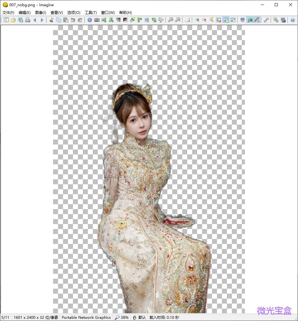Toggle the highlighted magnifier with checkered brush button
This screenshot has width=298, height=321.
point(257,20)
